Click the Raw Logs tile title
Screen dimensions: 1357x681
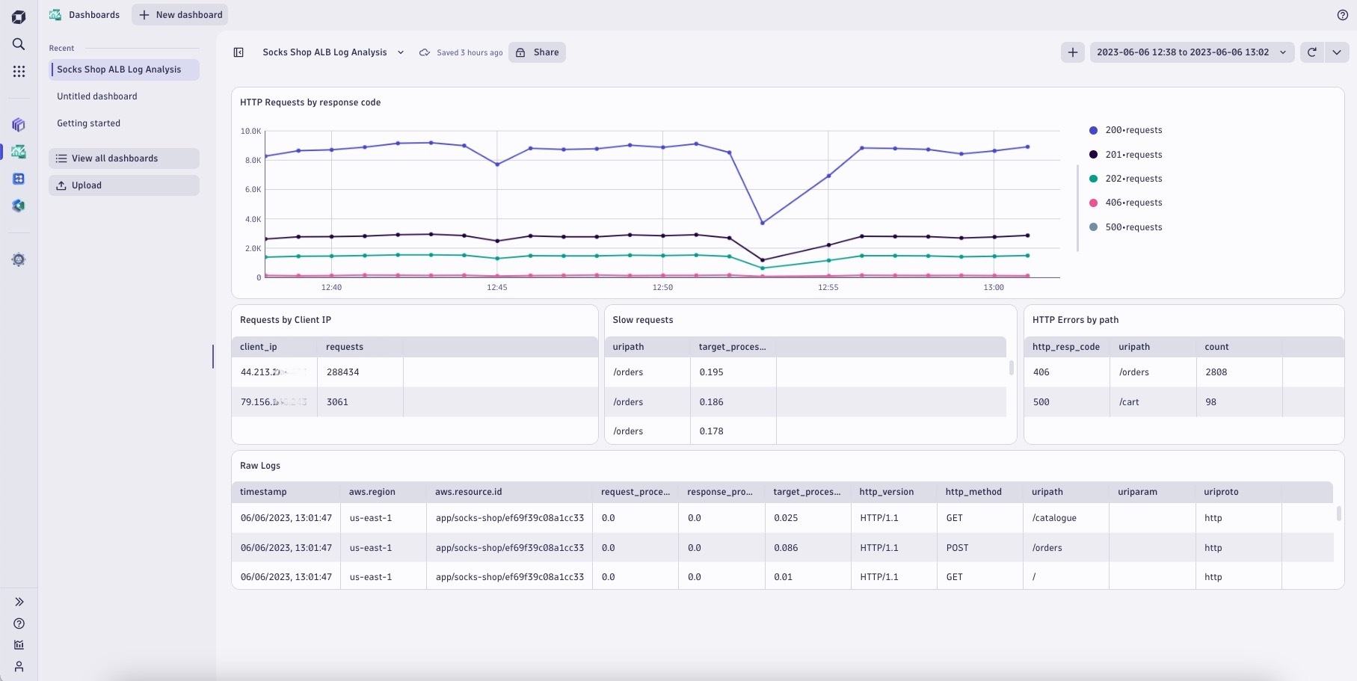point(260,466)
